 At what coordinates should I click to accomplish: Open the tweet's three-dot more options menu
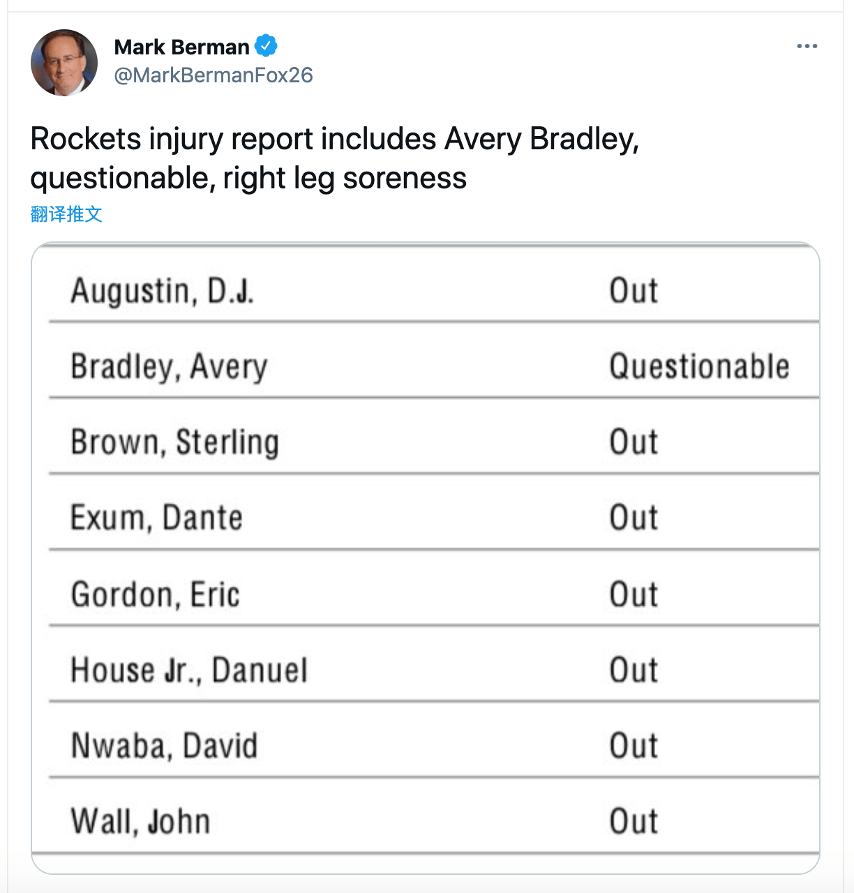point(807,46)
